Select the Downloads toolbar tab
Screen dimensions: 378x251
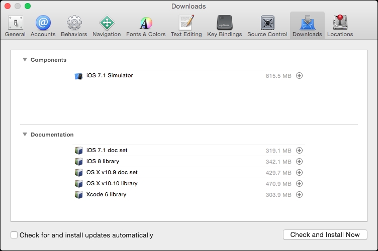click(x=307, y=26)
